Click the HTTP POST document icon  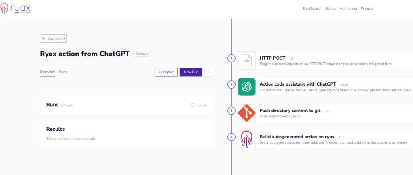(x=247, y=60)
